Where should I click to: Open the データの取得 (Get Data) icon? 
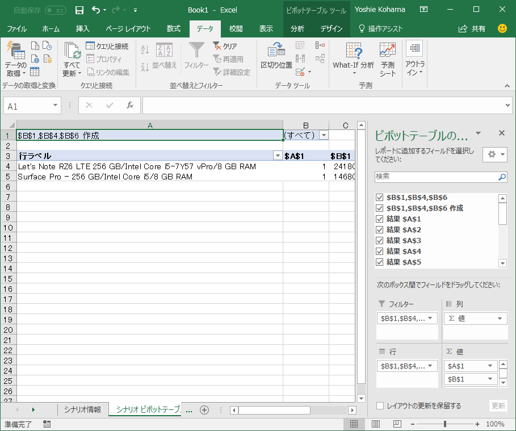[15, 51]
